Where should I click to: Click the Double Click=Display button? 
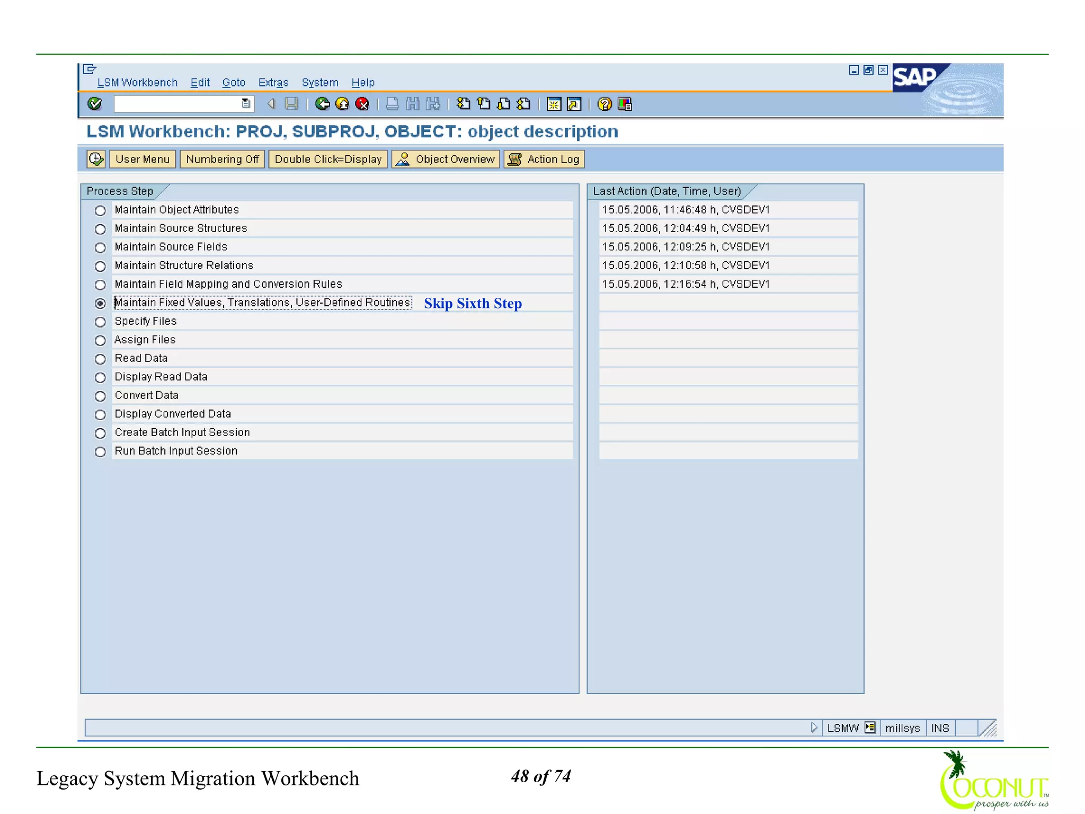(x=328, y=159)
